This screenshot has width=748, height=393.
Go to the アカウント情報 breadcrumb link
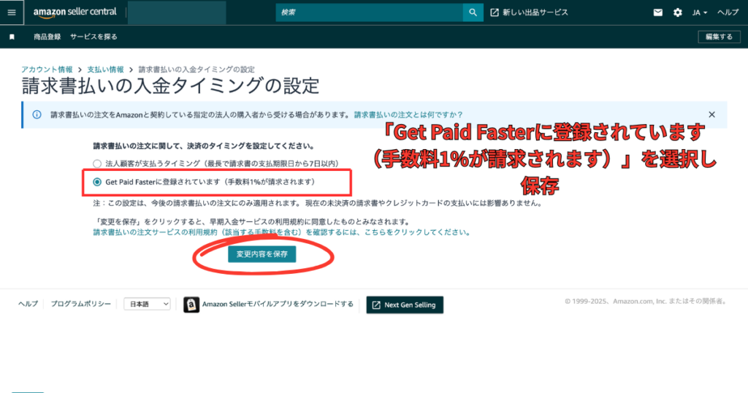(47, 69)
